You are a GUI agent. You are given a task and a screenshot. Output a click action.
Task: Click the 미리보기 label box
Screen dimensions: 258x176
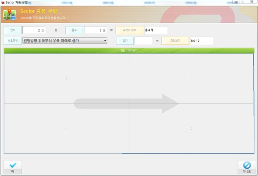(175, 41)
